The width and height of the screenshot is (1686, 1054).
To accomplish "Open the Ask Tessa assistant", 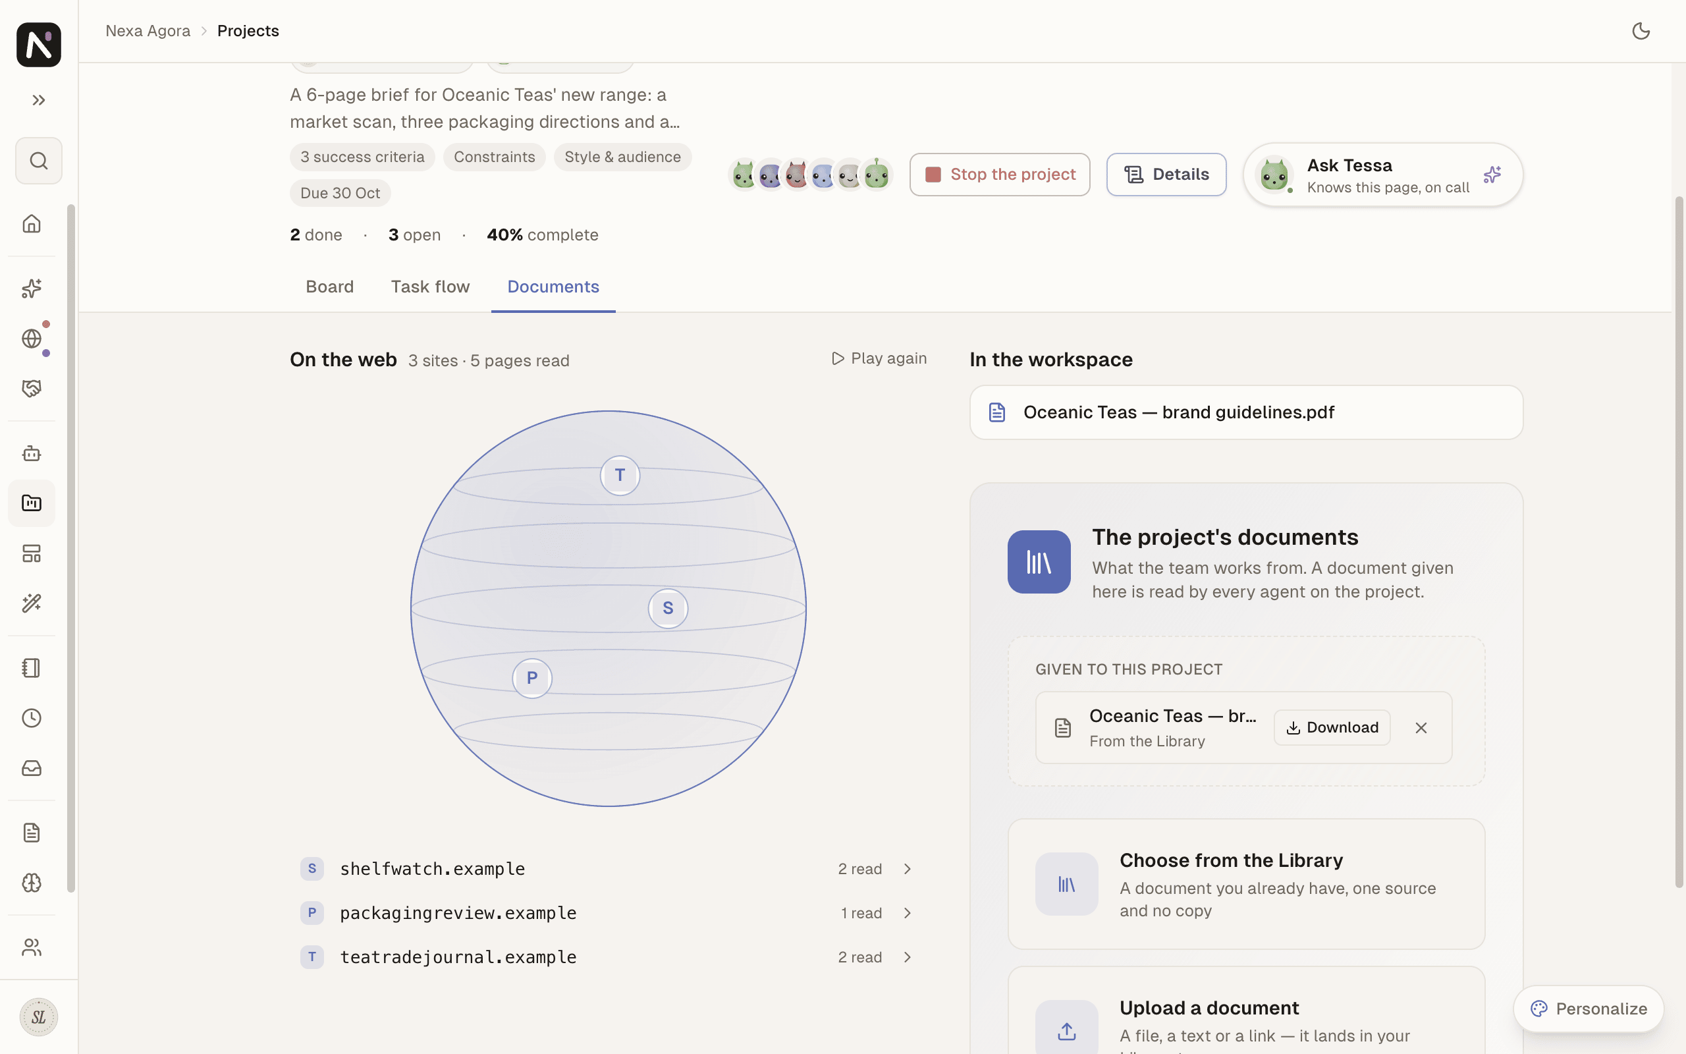I will point(1383,175).
